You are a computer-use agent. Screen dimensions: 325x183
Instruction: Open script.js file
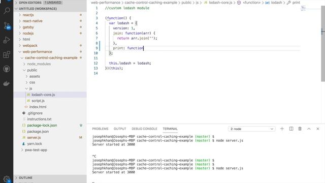coord(38,101)
